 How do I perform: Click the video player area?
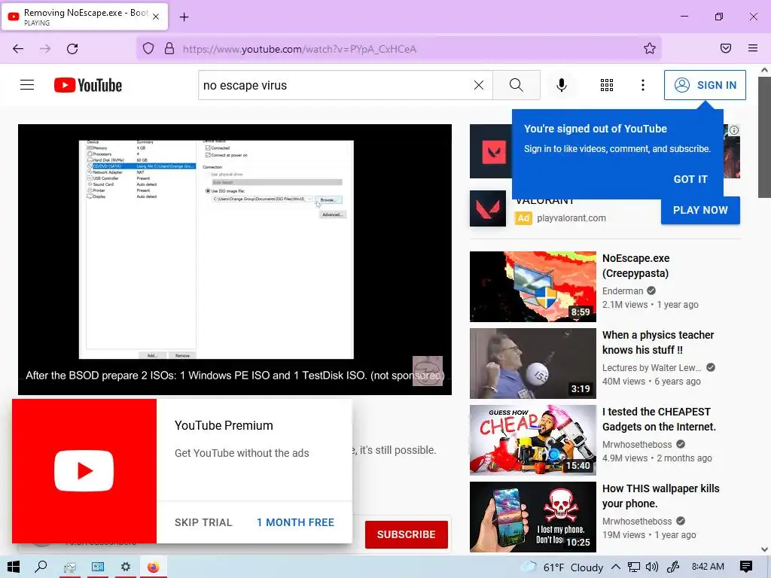coord(235,259)
